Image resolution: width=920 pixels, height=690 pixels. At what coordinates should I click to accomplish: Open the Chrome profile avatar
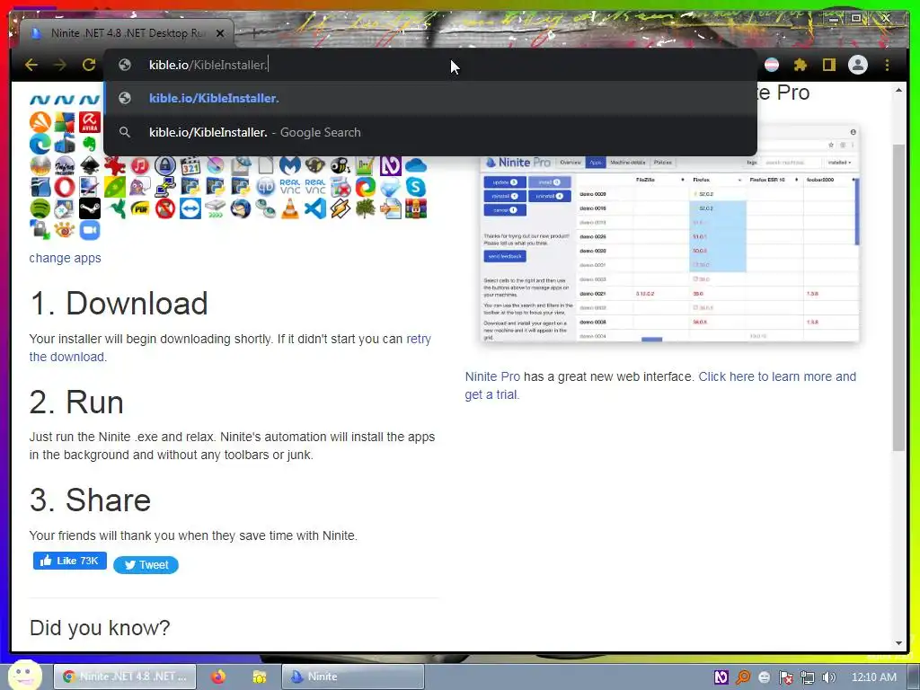(858, 65)
